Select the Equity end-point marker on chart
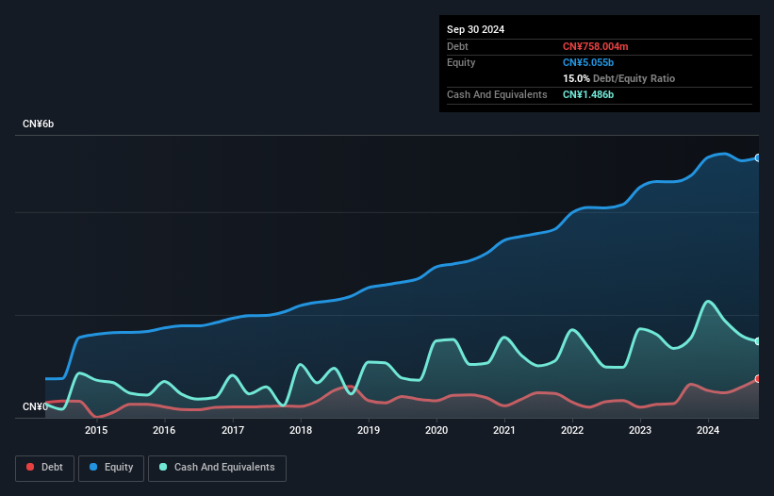The width and height of the screenshot is (774, 496). (x=758, y=157)
